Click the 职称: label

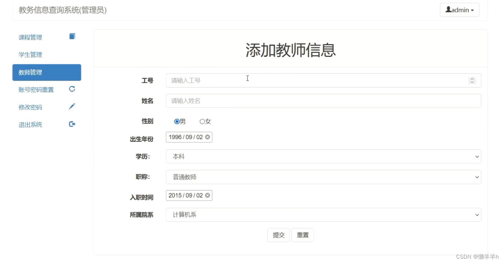point(143,177)
